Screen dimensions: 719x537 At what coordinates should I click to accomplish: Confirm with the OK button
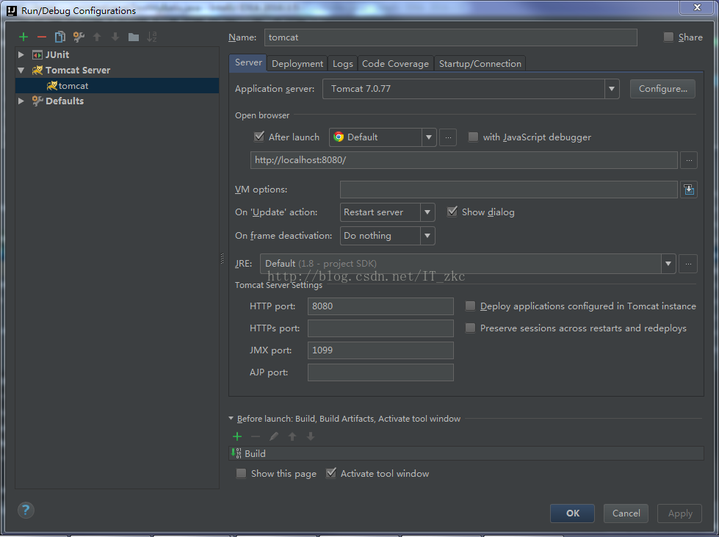572,513
